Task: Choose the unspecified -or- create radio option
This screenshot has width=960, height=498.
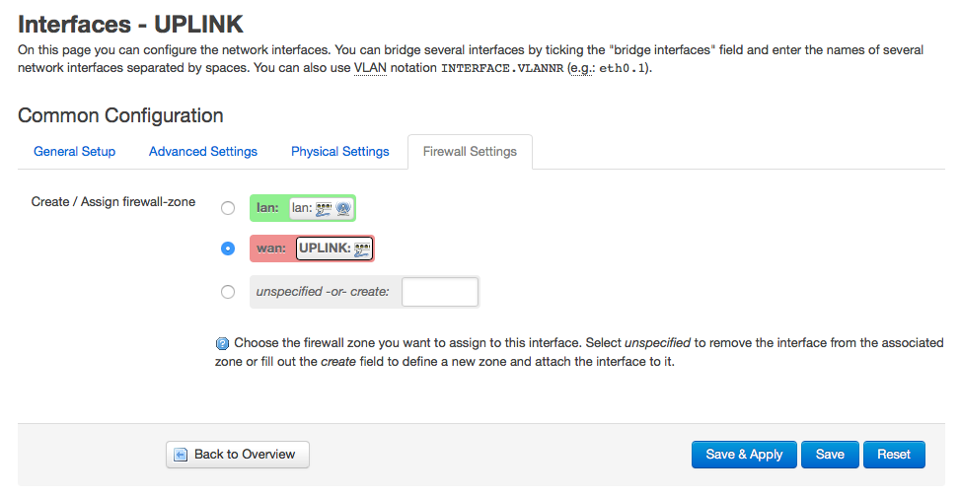Action: 228,292
